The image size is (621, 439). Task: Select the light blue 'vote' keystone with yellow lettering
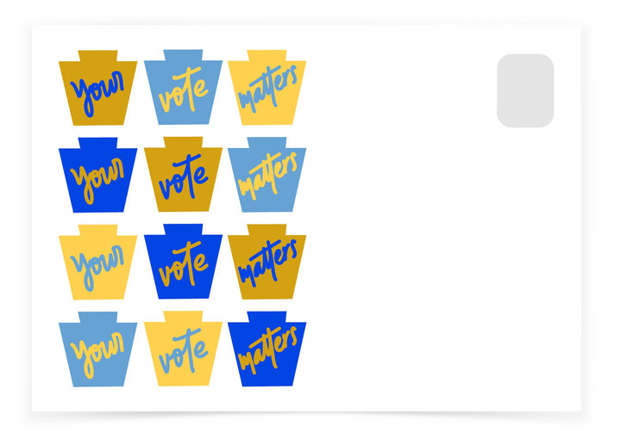tap(183, 87)
